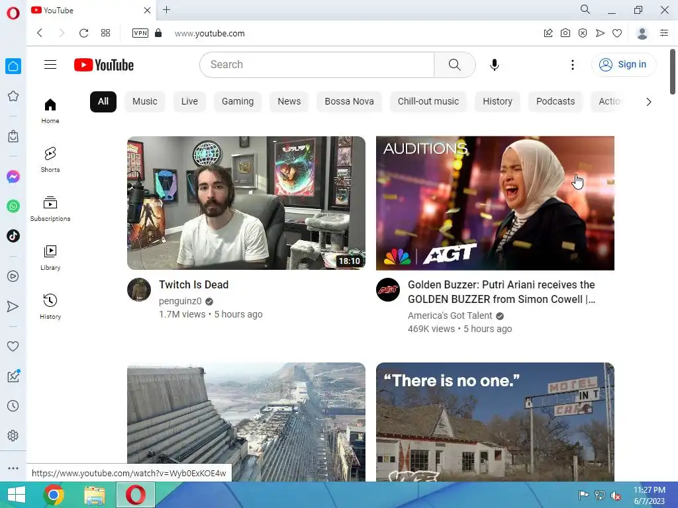This screenshot has height=508, width=678.
Task: Select the Live filter chip
Action: tap(189, 101)
